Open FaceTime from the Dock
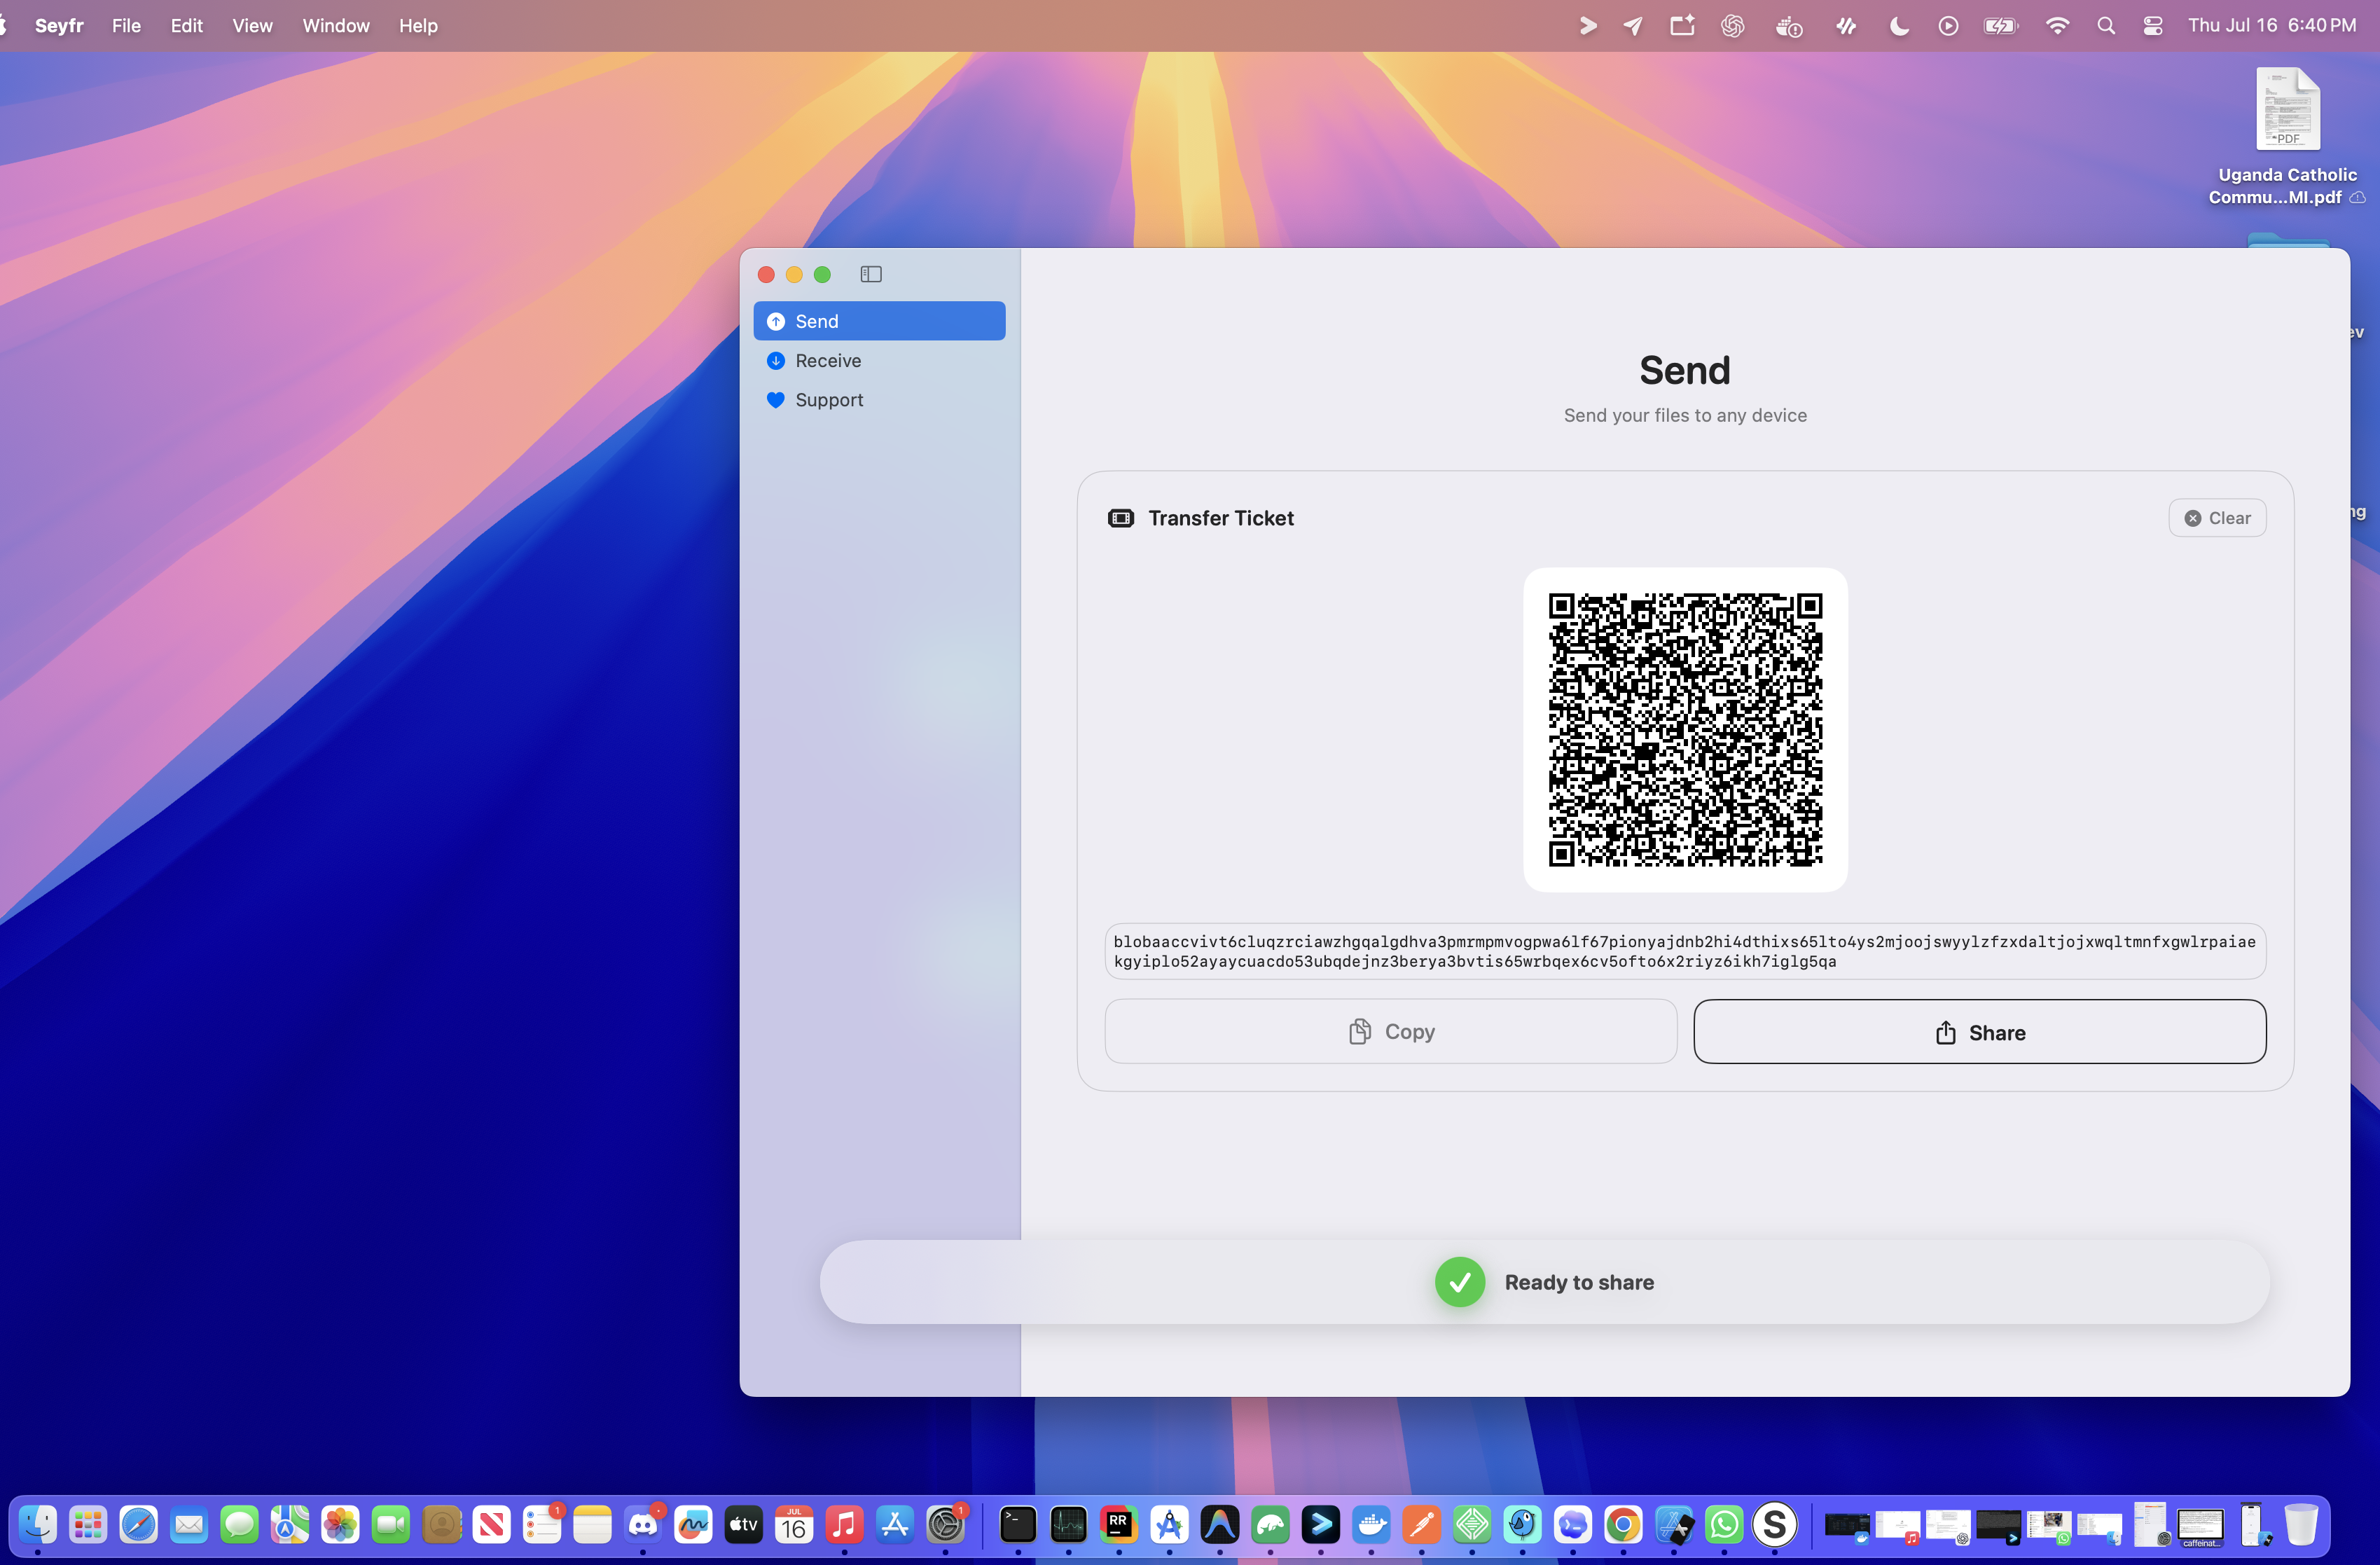This screenshot has width=2380, height=1565. [390, 1524]
